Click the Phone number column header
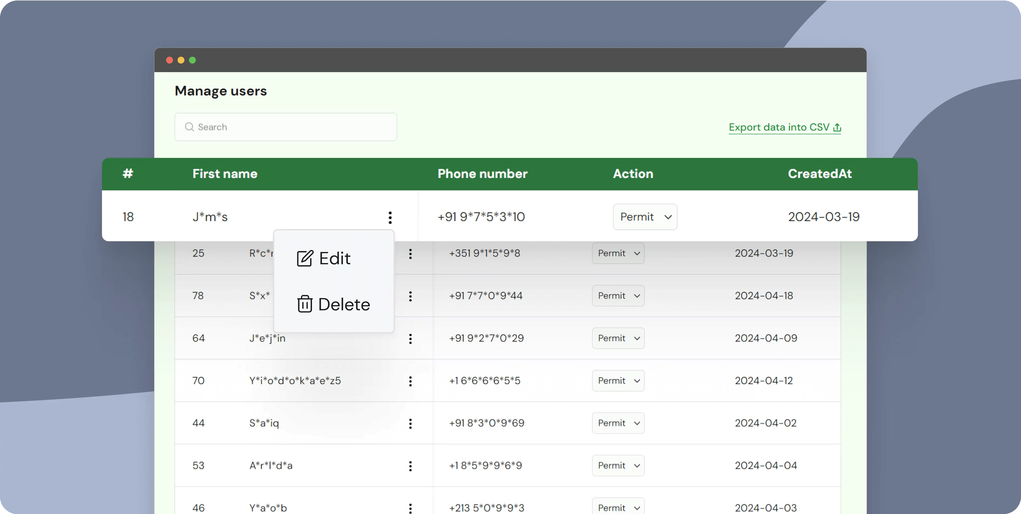 coord(482,174)
